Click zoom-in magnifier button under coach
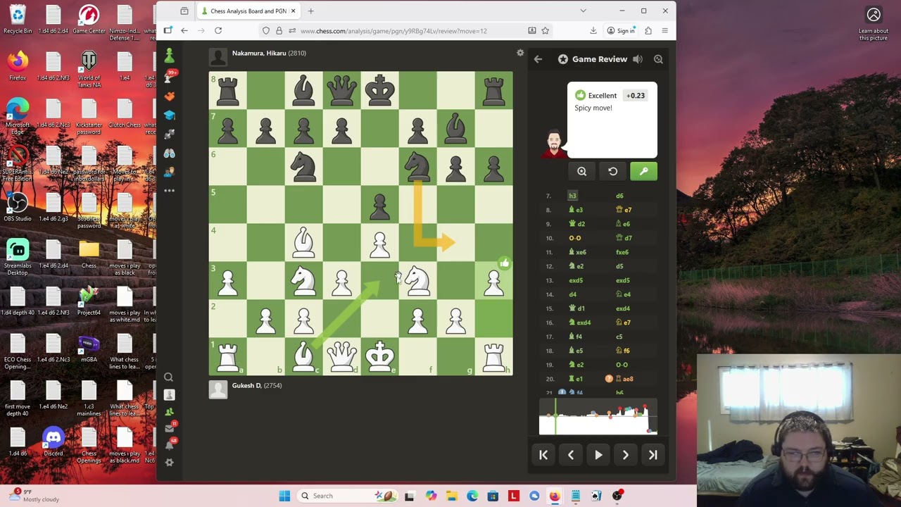Image resolution: width=901 pixels, height=507 pixels. point(581,171)
